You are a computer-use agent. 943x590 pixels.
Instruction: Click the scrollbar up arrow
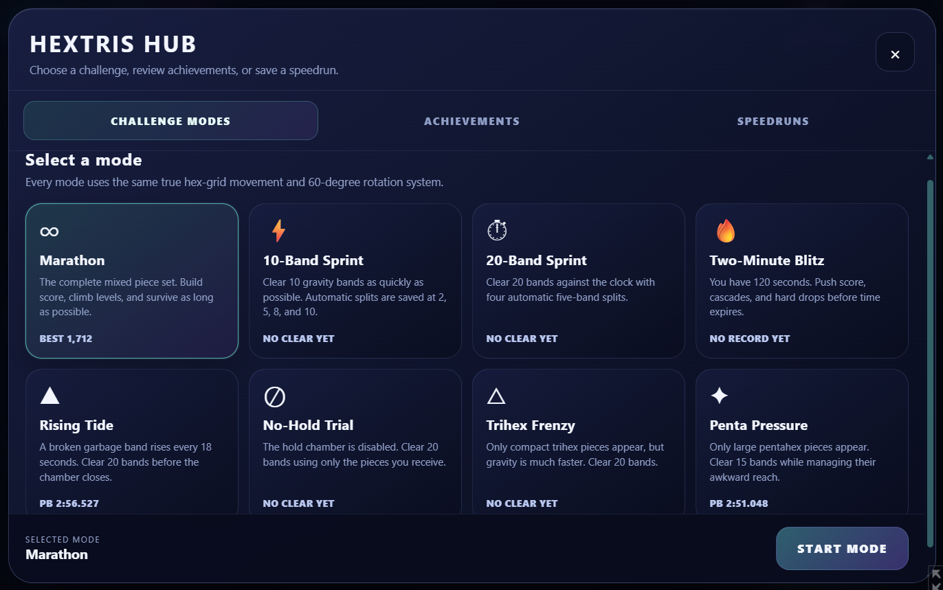(930, 157)
